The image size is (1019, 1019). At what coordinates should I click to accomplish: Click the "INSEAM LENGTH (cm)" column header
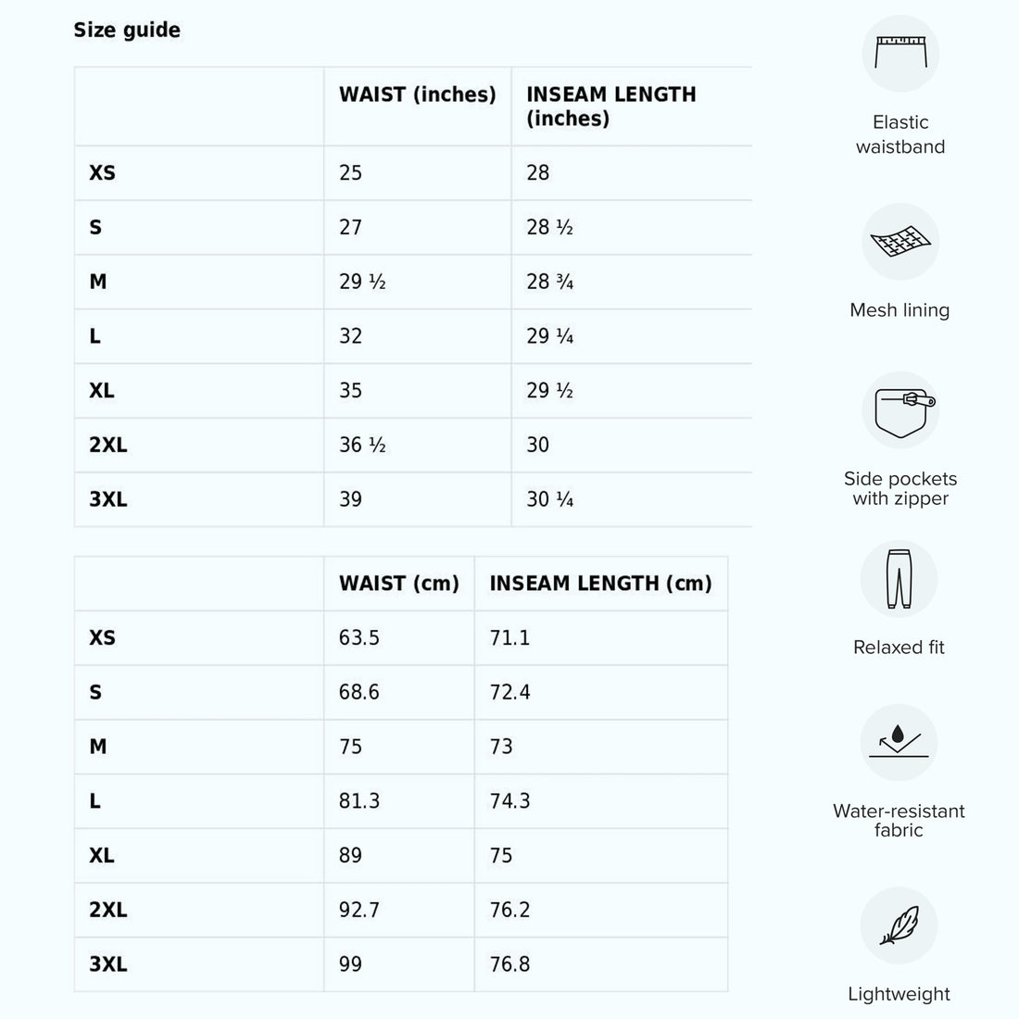tap(600, 584)
